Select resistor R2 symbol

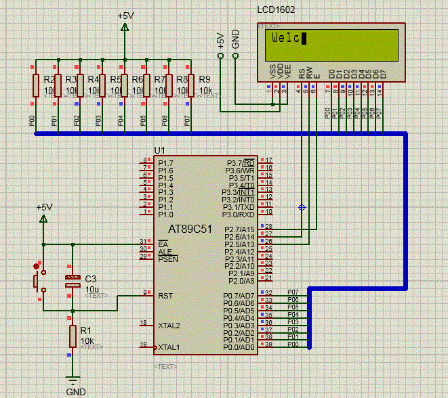tap(36, 85)
